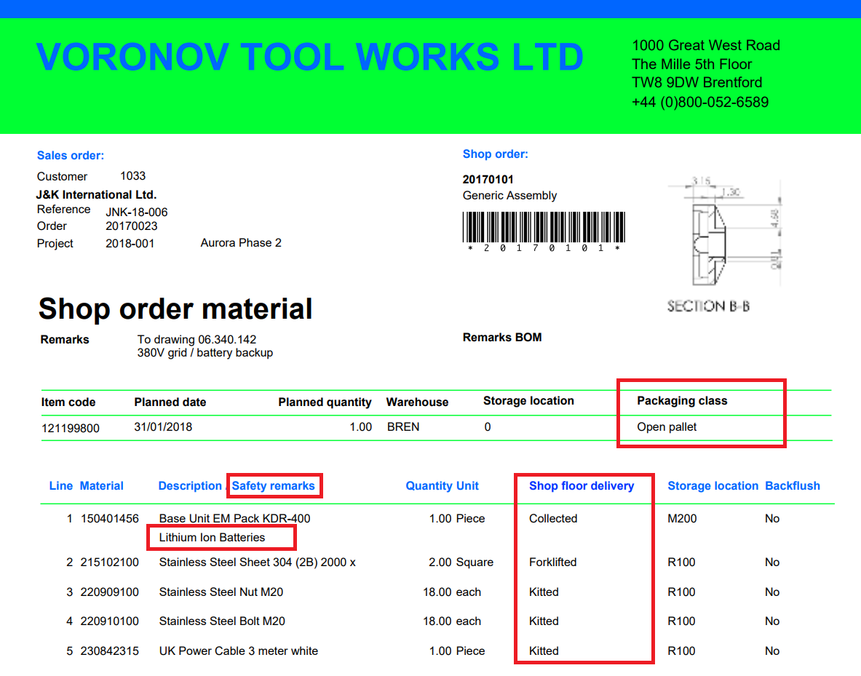Click the shop order barcode
Image resolution: width=861 pixels, height=676 pixels.
[x=544, y=228]
